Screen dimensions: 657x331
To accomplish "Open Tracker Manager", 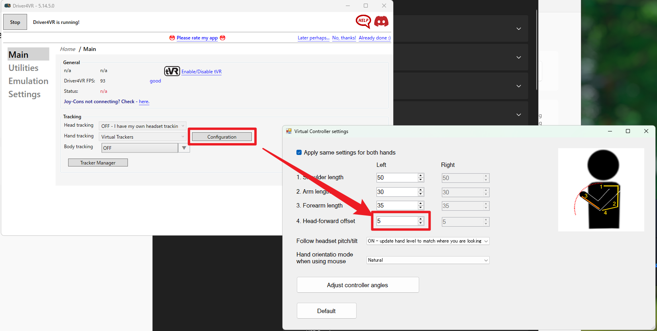I will (98, 163).
